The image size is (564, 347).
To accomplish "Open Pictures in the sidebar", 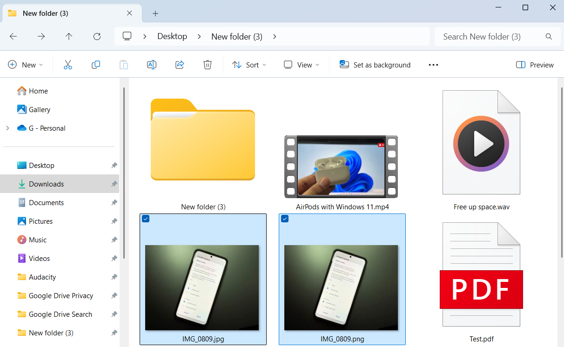I will pos(35,221).
